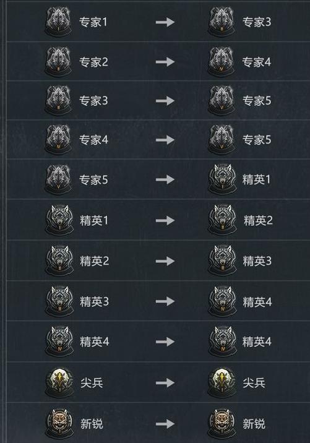Click the 专家3 result label in the 专家1 row
Screen dimensions: 310x443
coord(257,22)
